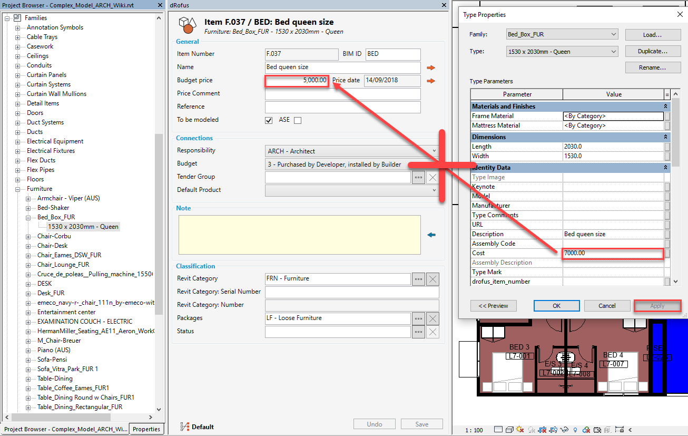Image resolution: width=688 pixels, height=436 pixels.
Task: Click the Cost value field 7000.00
Action: pos(612,253)
